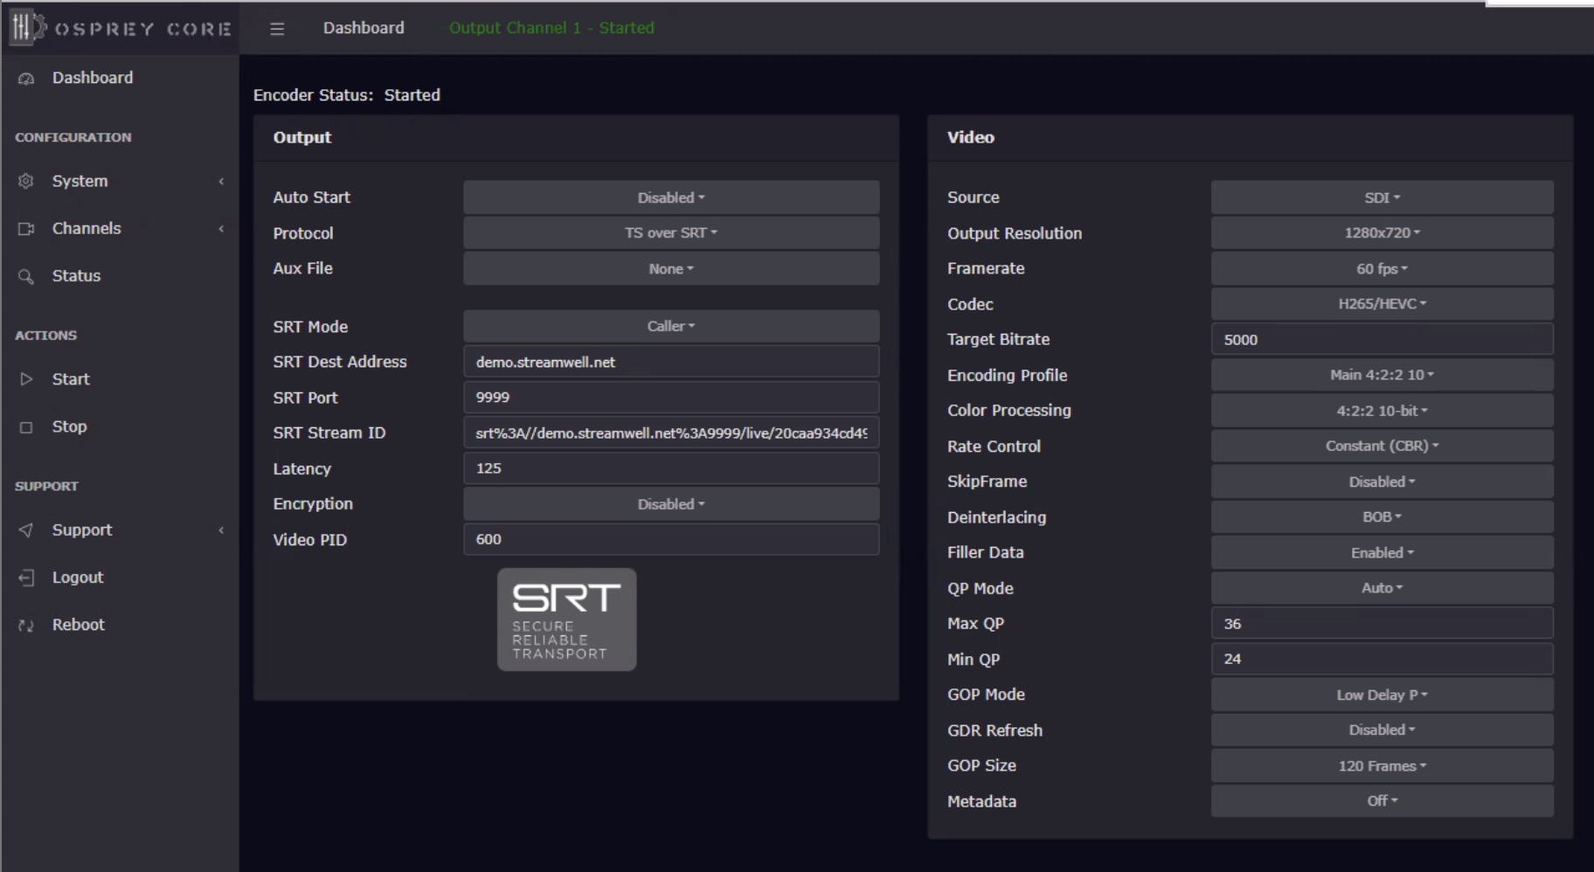Toggle Encryption Disabled setting
This screenshot has width=1594, height=872.
pyautogui.click(x=670, y=504)
